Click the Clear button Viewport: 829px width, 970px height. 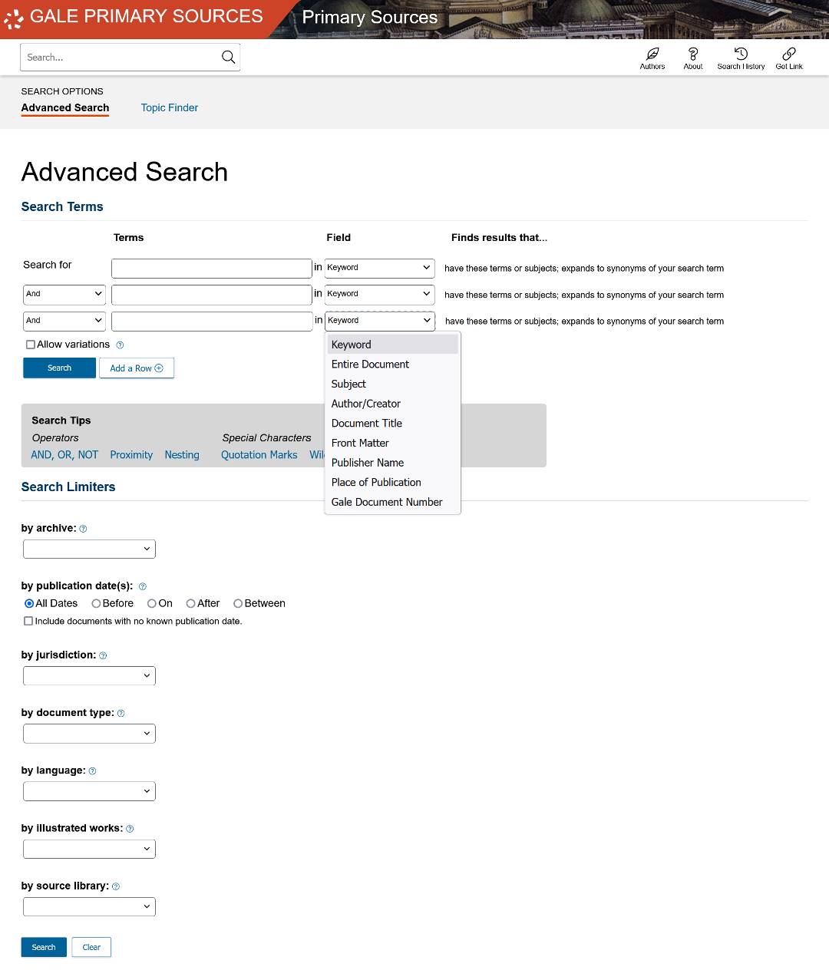coord(91,947)
